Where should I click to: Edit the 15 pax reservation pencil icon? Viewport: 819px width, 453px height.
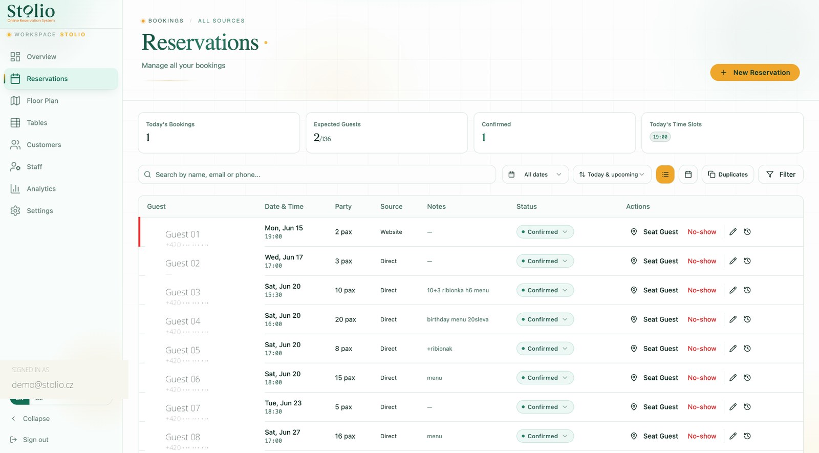tap(733, 378)
